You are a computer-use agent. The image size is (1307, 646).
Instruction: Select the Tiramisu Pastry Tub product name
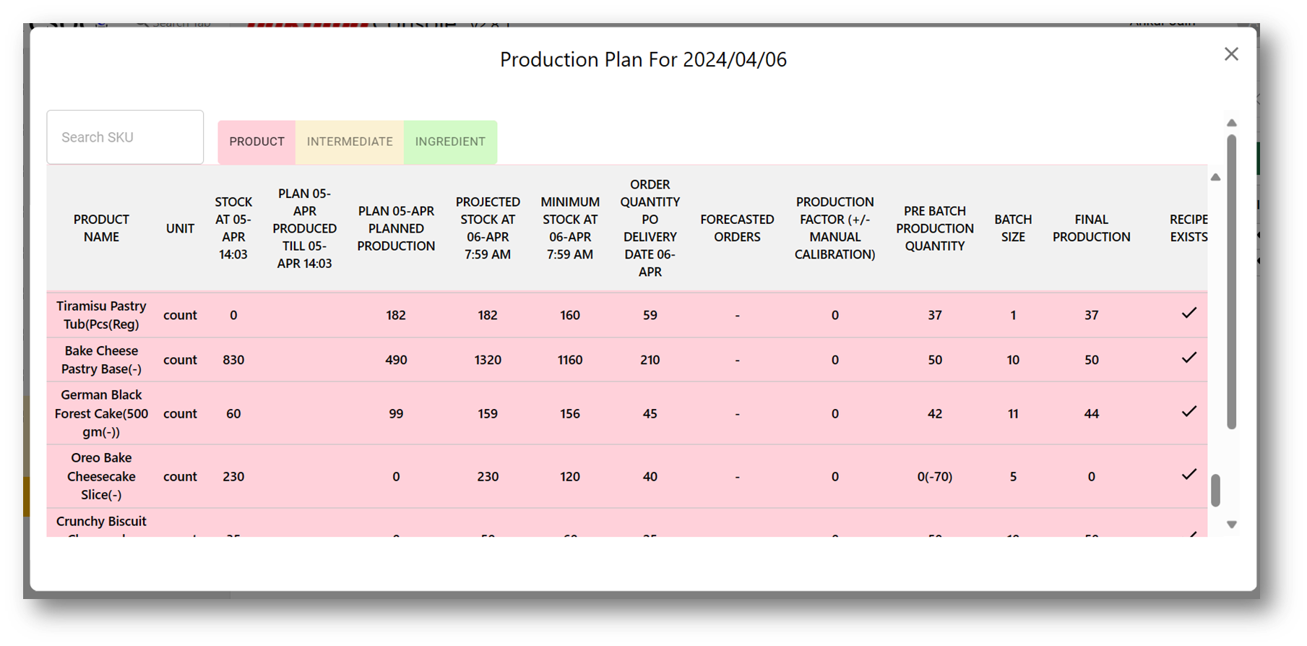[x=101, y=315]
